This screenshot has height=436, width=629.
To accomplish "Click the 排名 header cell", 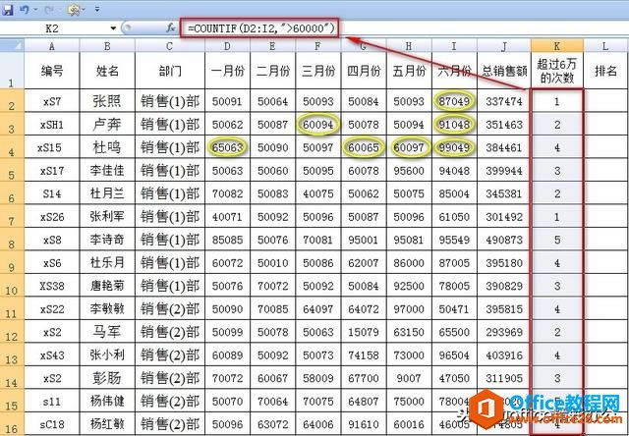I will click(x=605, y=71).
